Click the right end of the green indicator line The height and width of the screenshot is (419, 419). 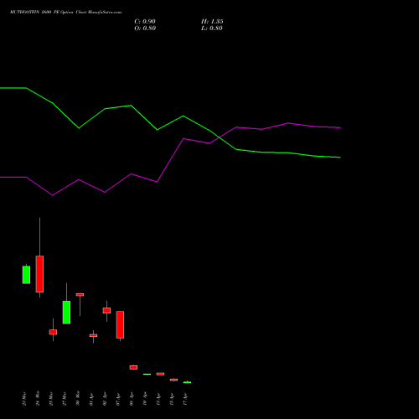coord(340,158)
